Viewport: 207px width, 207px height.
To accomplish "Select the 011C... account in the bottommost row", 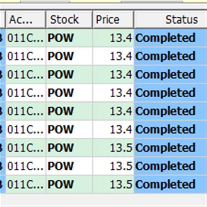I will (x=26, y=184).
